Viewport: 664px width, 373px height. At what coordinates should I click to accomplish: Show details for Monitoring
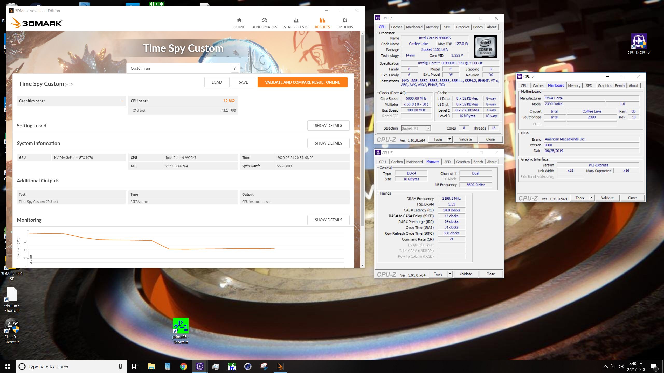point(328,220)
